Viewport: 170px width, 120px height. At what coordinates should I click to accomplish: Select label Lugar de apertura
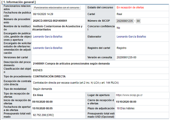98,95
